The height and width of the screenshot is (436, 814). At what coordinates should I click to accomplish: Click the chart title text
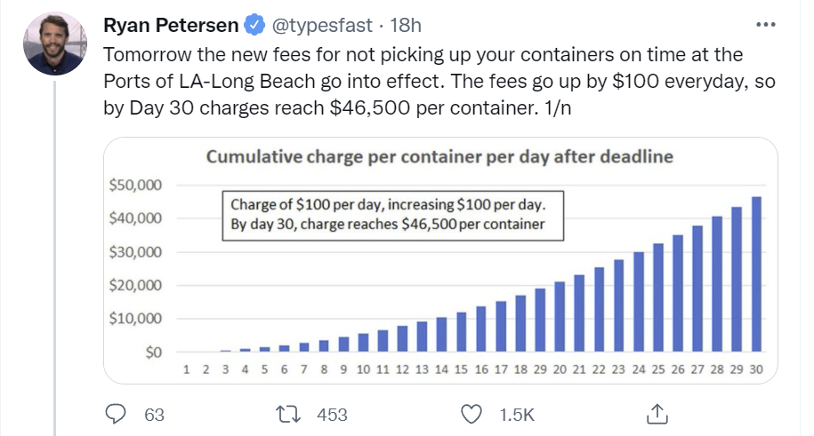439,157
